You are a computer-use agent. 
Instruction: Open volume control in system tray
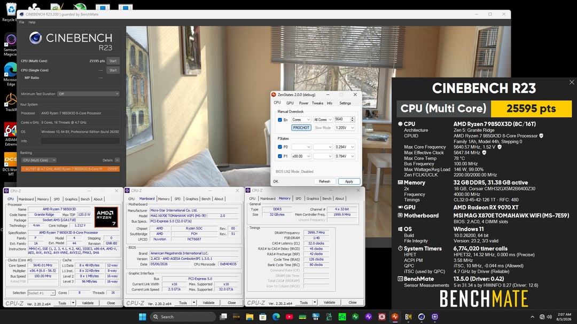[549, 317]
